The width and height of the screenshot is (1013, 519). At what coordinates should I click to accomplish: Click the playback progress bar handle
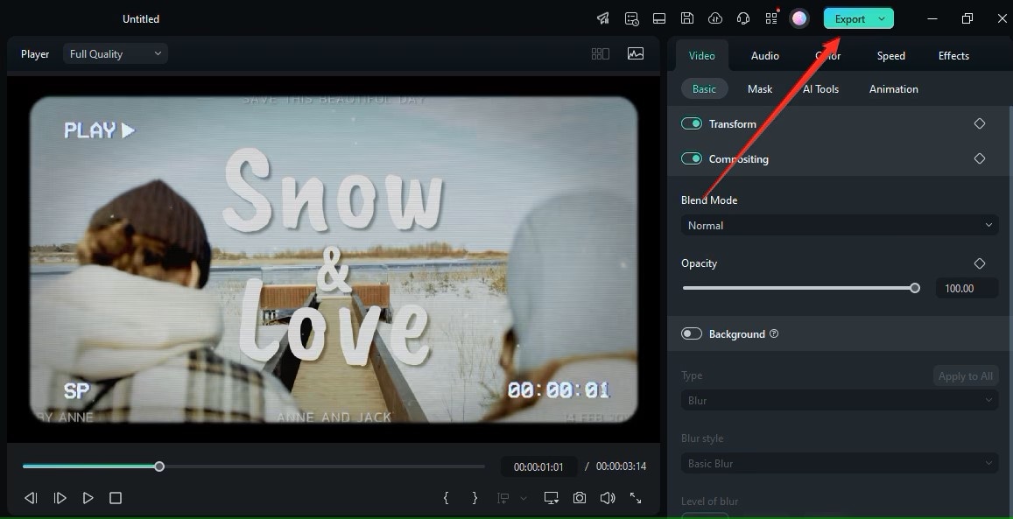159,466
